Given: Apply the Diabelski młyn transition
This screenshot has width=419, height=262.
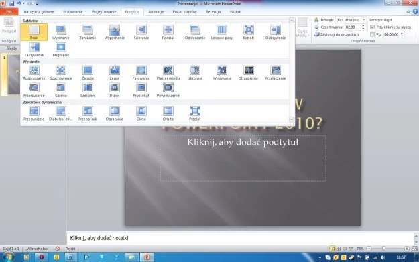Looking at the screenshot, I should coord(60,113).
